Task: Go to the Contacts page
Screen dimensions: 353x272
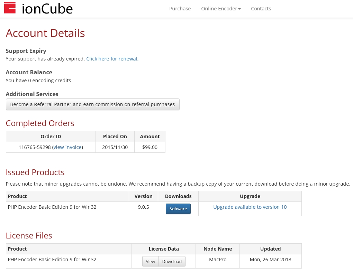Action: (261, 9)
